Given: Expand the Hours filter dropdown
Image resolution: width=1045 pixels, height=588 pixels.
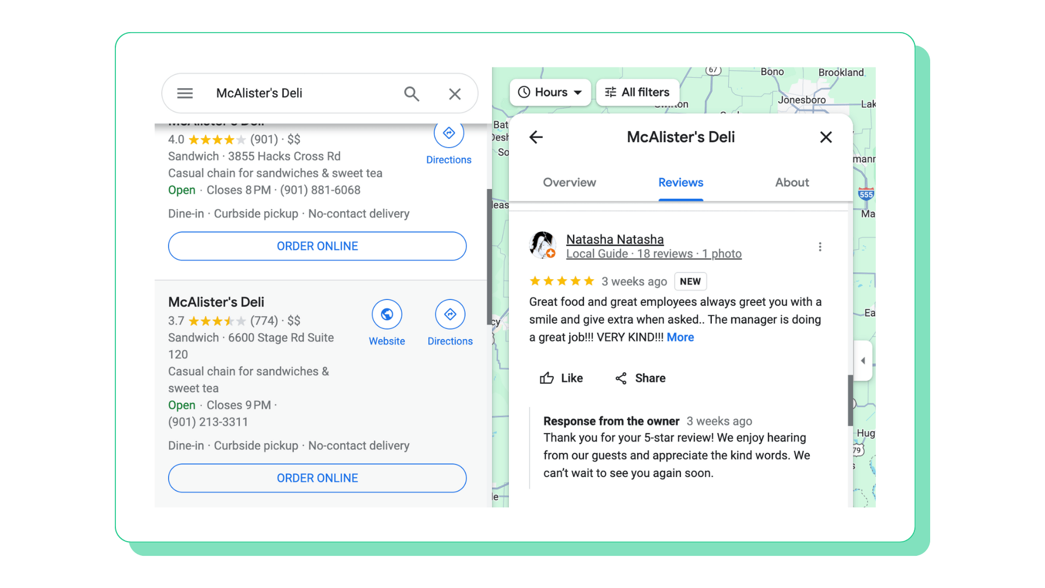Looking at the screenshot, I should [x=550, y=92].
